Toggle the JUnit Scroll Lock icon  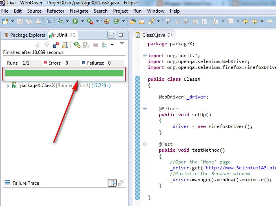pyautogui.click(x=65, y=45)
